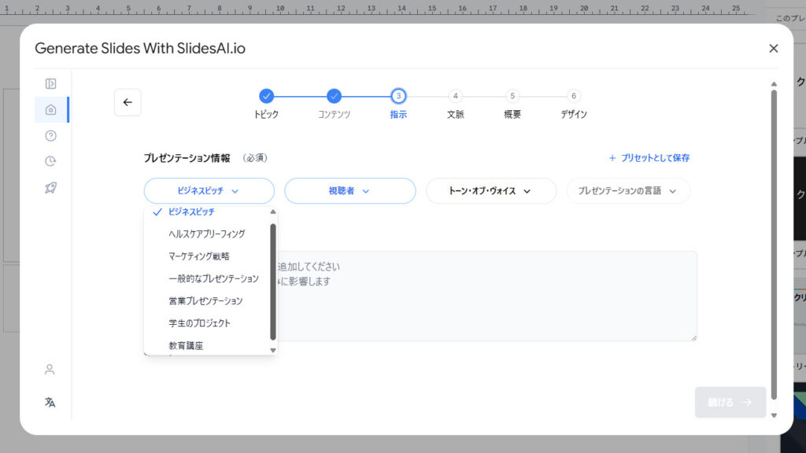Jump to step 5 概要

pos(512,103)
